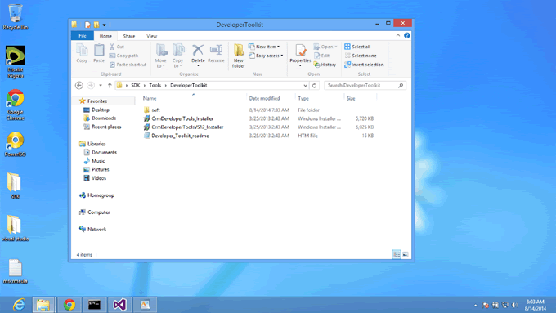Switch to the View ribbon tab
The image size is (556, 313).
click(x=152, y=36)
